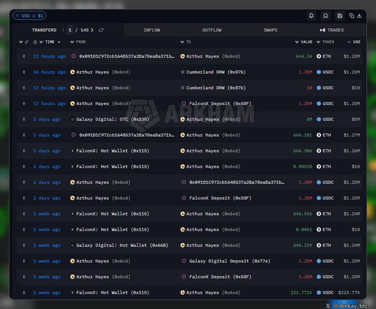The height and width of the screenshot is (309, 376).
Task: Switch to the TRADES tab
Action: [x=332, y=30]
